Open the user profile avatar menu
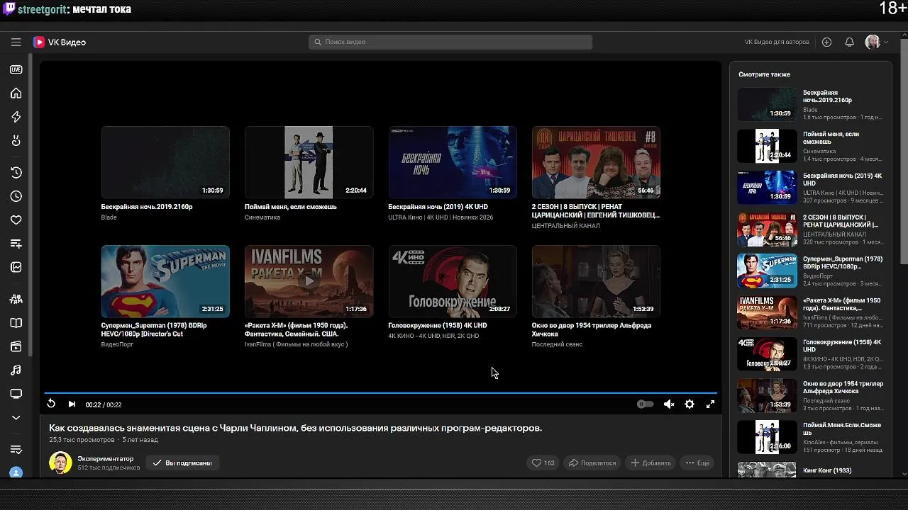This screenshot has height=510, width=908. [x=876, y=42]
